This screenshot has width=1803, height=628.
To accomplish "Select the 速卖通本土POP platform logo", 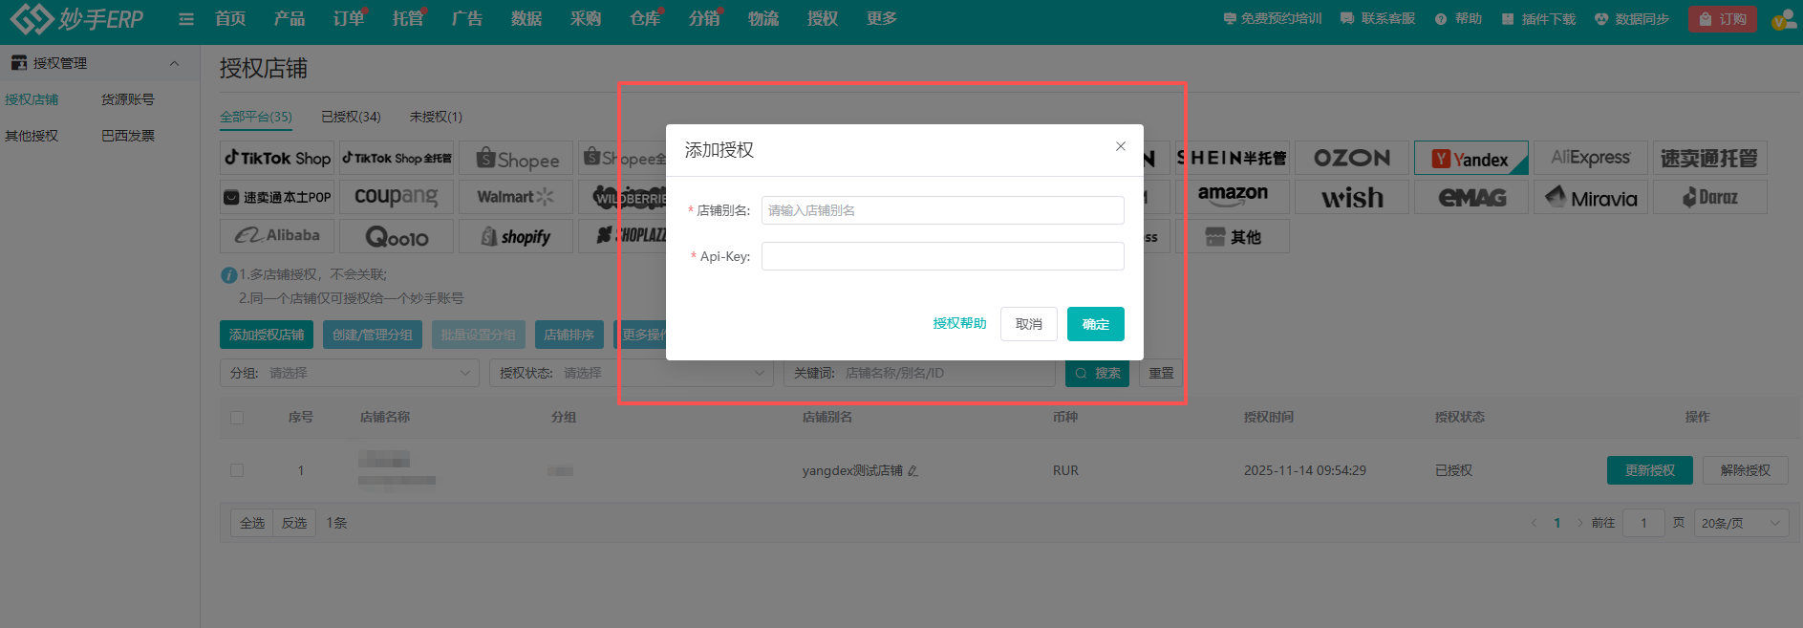I will 277,197.
